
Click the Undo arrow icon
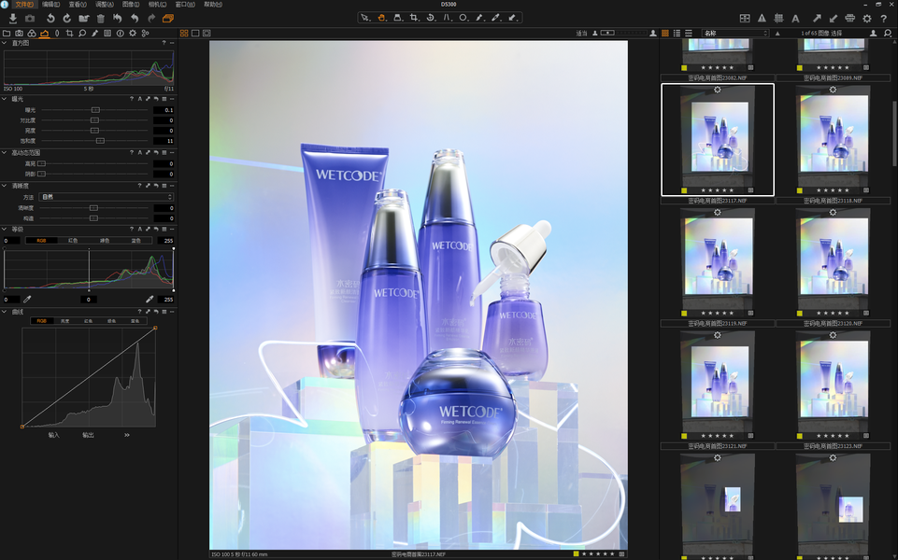coord(135,19)
